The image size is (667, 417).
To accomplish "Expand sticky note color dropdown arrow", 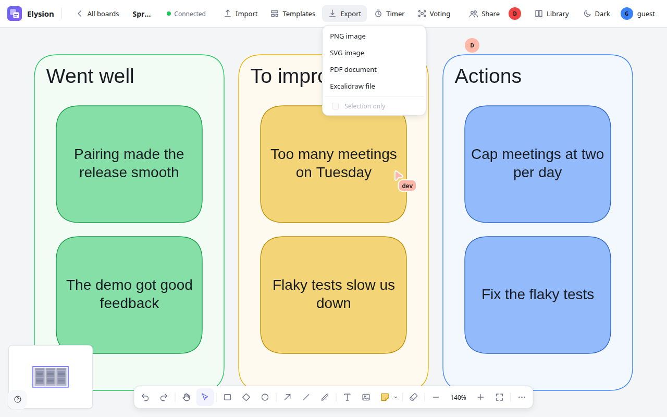I will (396, 397).
